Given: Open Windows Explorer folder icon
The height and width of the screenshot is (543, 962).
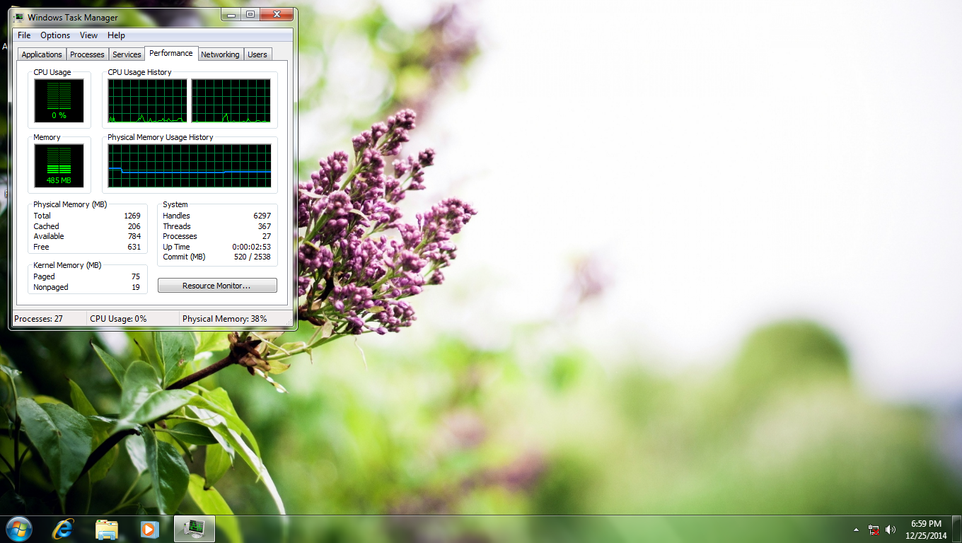Looking at the screenshot, I should (x=107, y=529).
